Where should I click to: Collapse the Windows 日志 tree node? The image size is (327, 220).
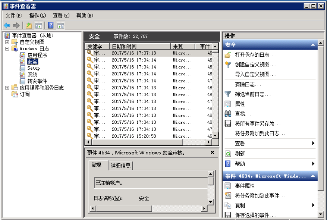(x=7, y=49)
